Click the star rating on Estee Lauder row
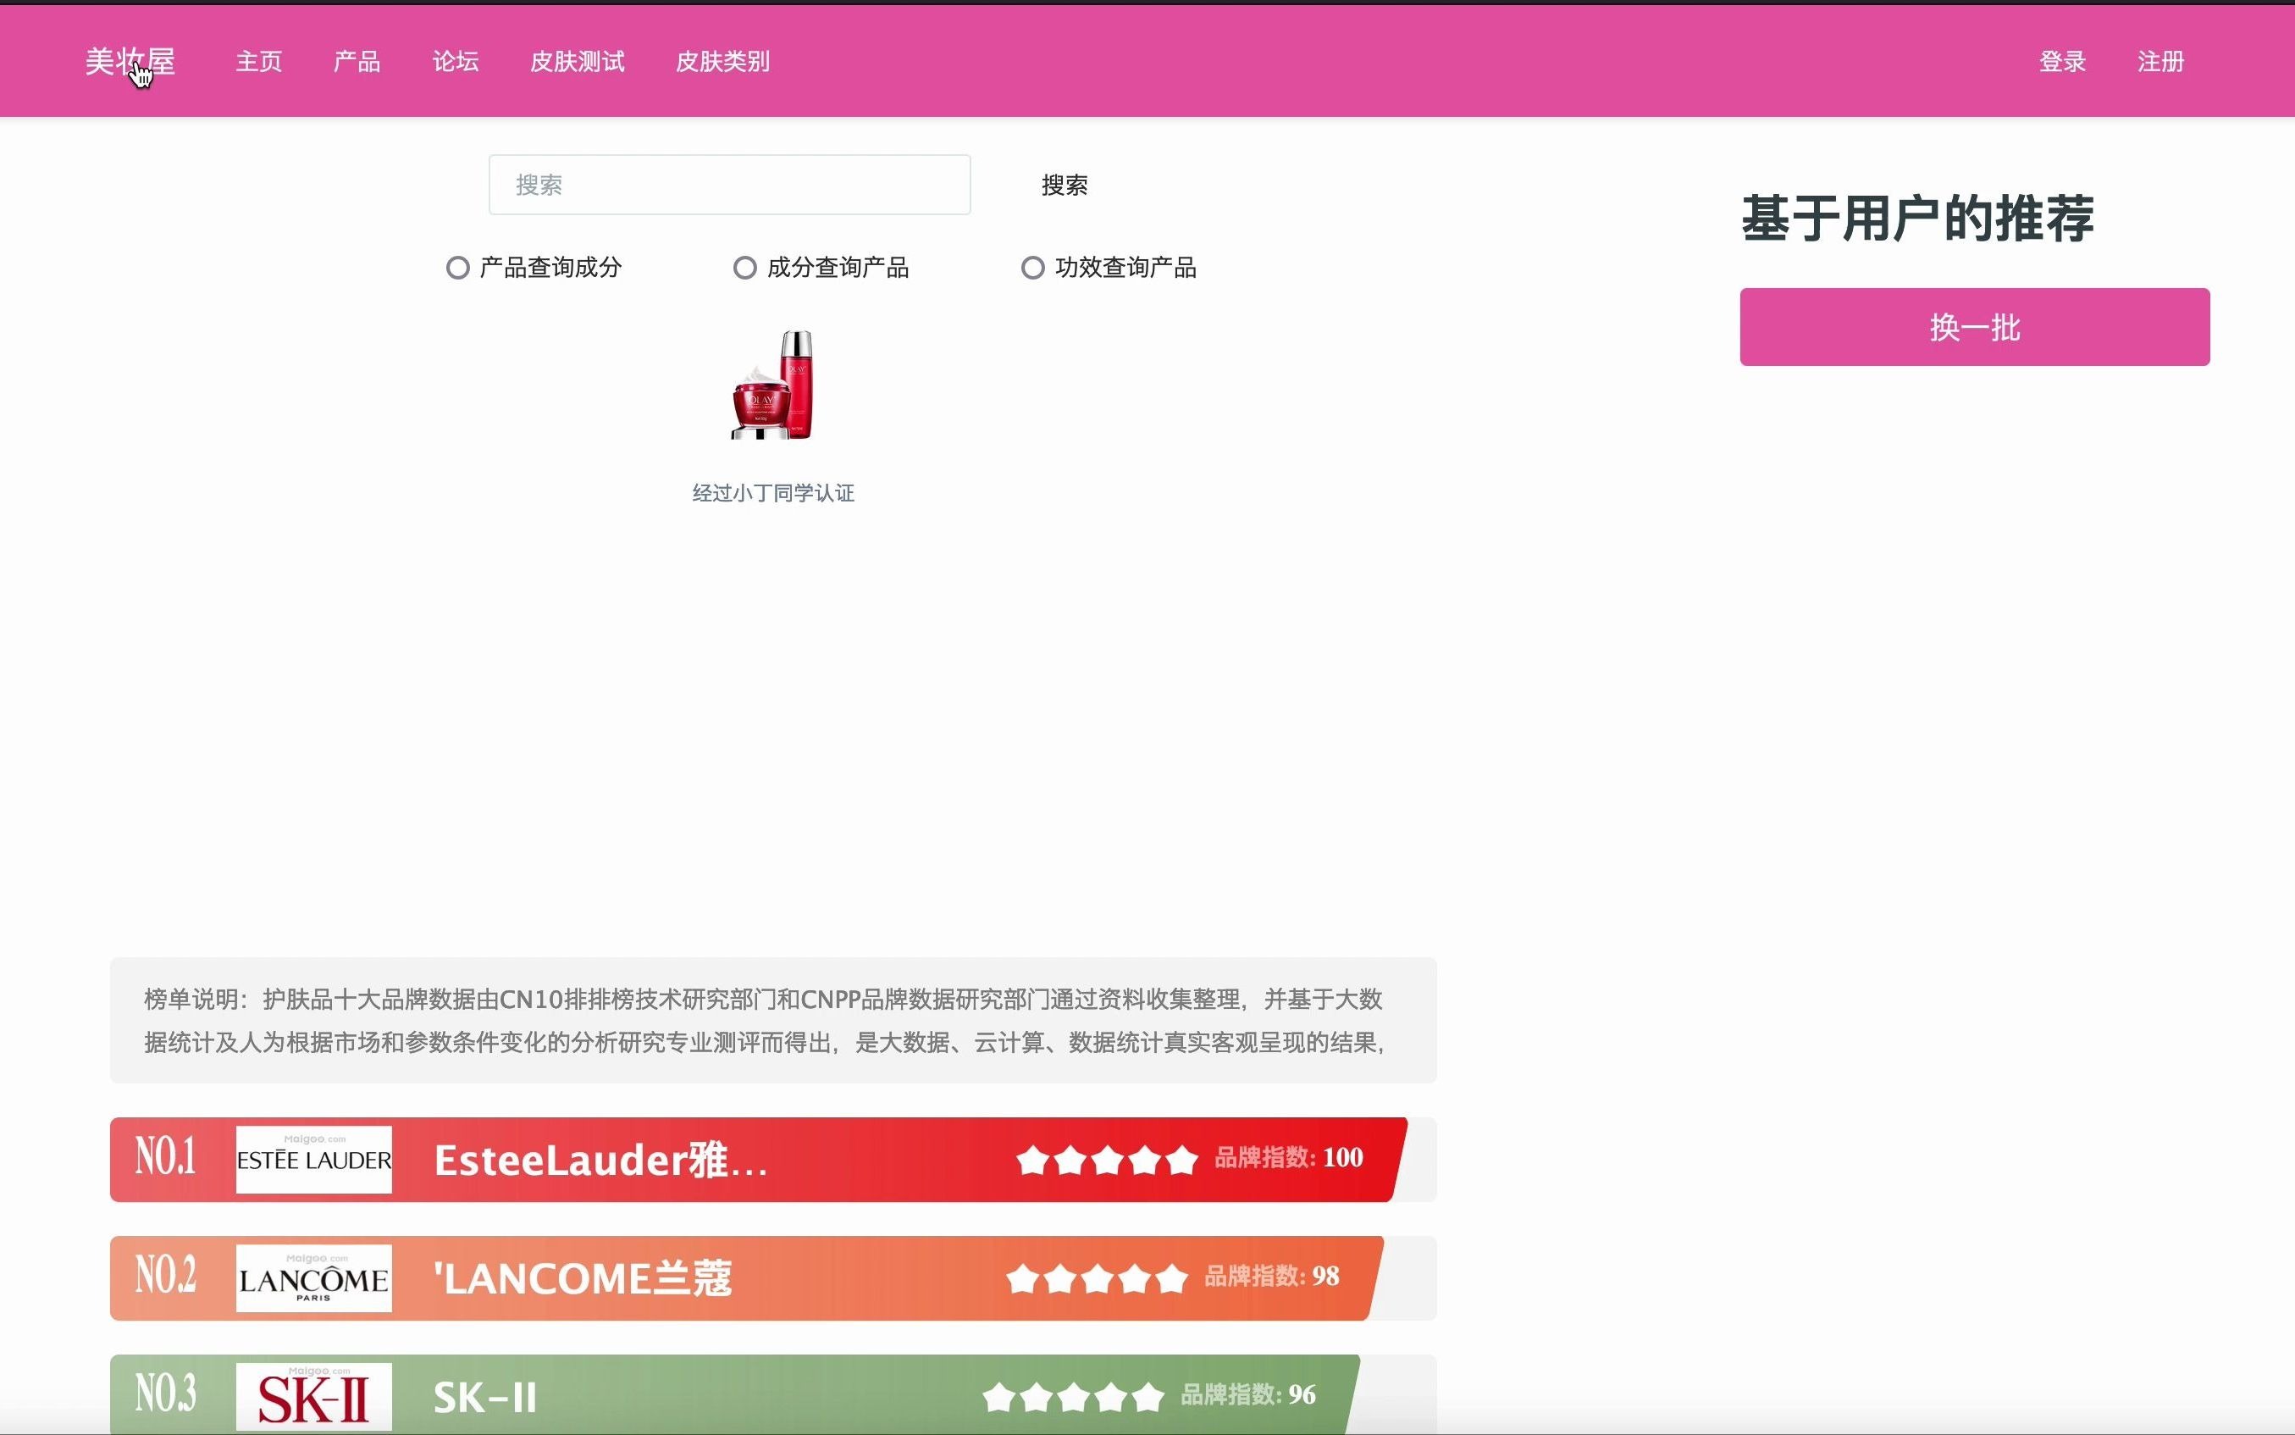The width and height of the screenshot is (2295, 1435). pos(1106,1160)
